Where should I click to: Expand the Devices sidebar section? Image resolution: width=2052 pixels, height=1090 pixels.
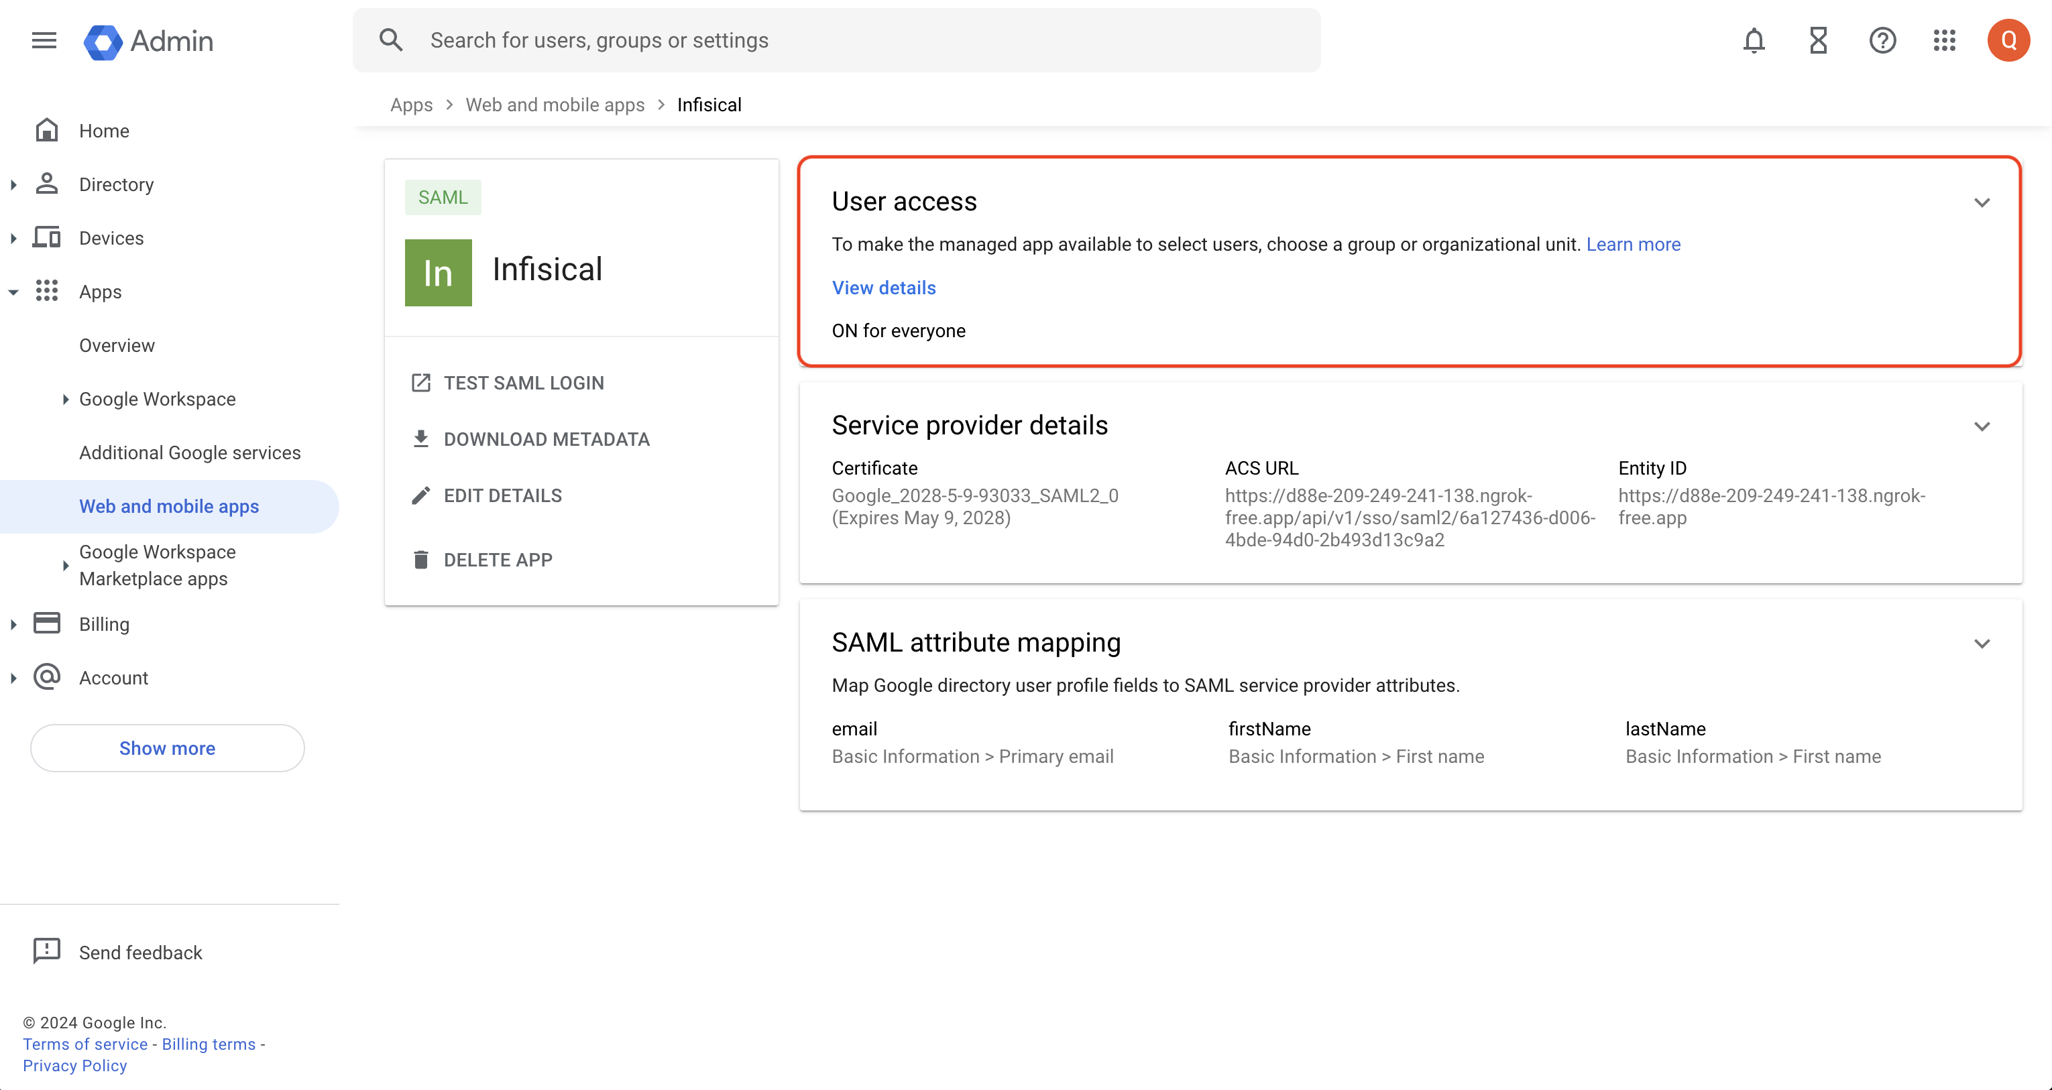pyautogui.click(x=13, y=238)
